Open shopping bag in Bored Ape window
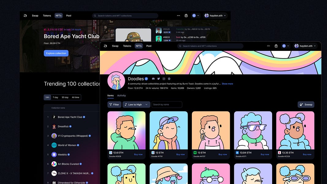 tap(186, 16)
